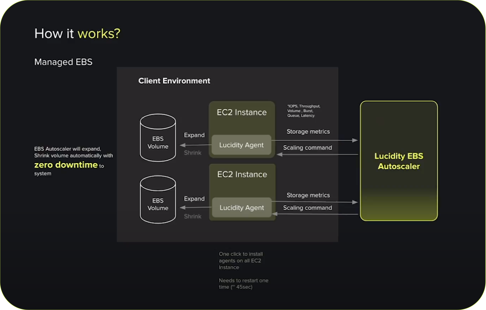Click the lower Expand arrow
486x310 pixels.
(194, 199)
